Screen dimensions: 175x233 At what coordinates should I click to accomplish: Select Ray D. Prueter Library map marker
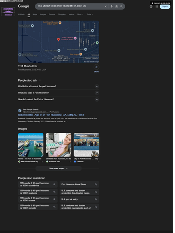point(86,49)
